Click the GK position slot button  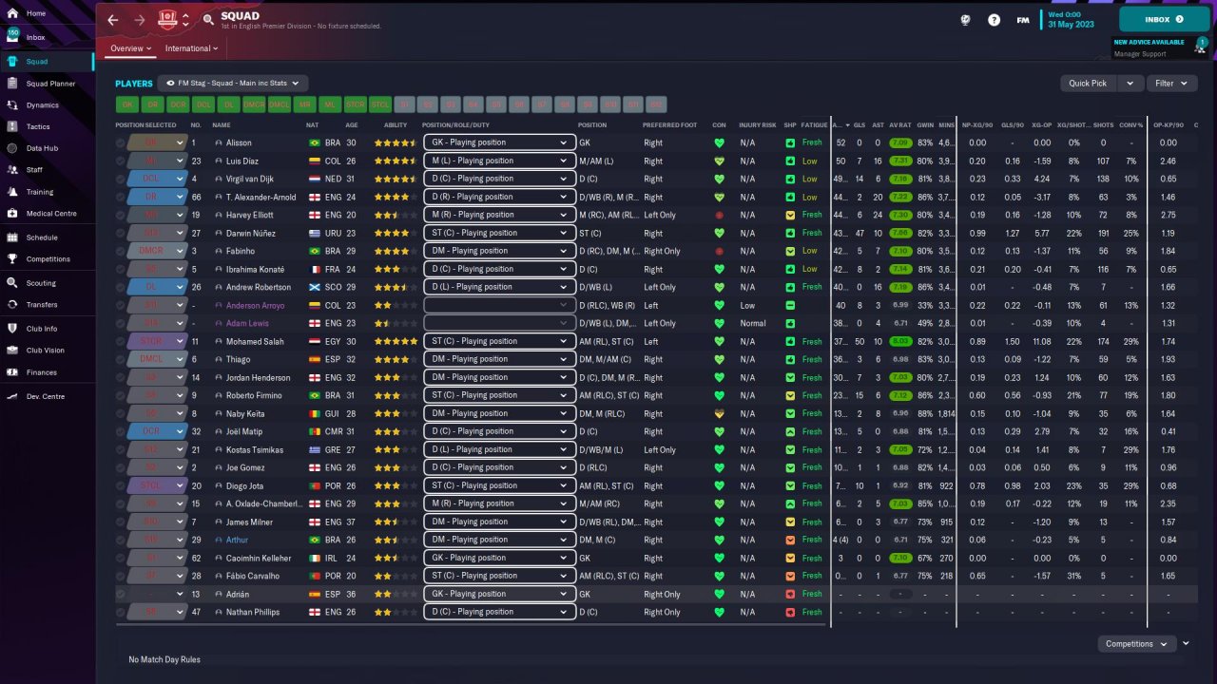pos(126,104)
